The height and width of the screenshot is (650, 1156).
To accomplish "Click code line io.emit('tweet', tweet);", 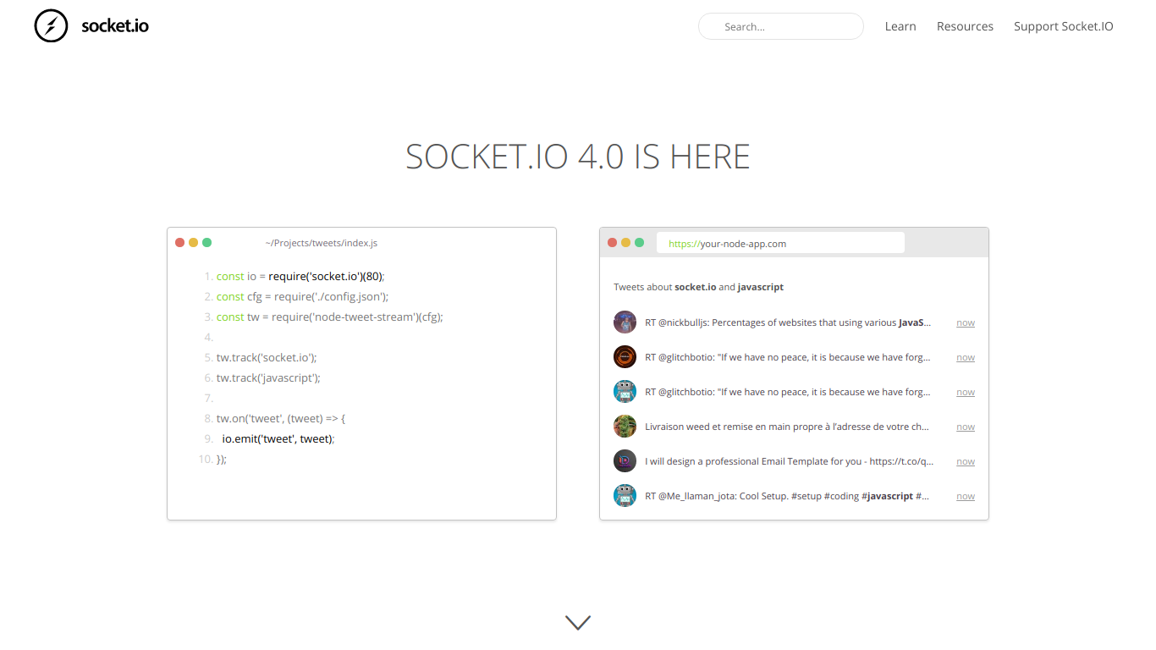I will click(x=278, y=438).
